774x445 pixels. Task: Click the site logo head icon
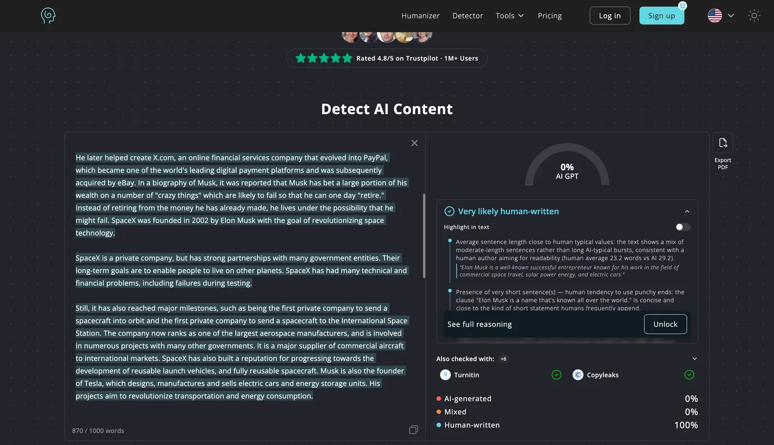(x=48, y=15)
